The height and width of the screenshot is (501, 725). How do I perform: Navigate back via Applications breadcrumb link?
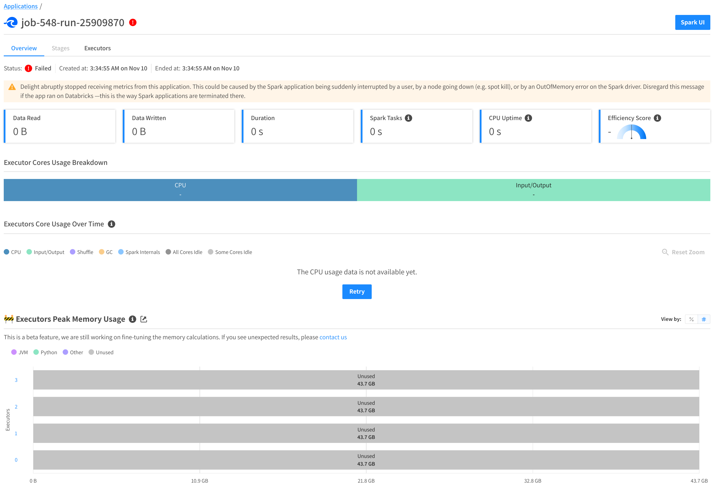pyautogui.click(x=20, y=6)
